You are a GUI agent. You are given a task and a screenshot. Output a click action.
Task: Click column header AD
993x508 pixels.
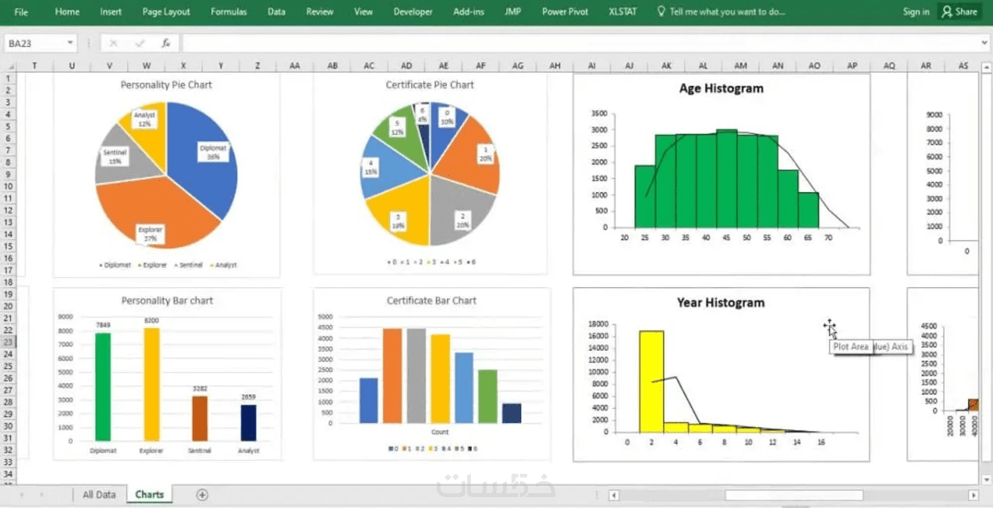click(x=406, y=66)
